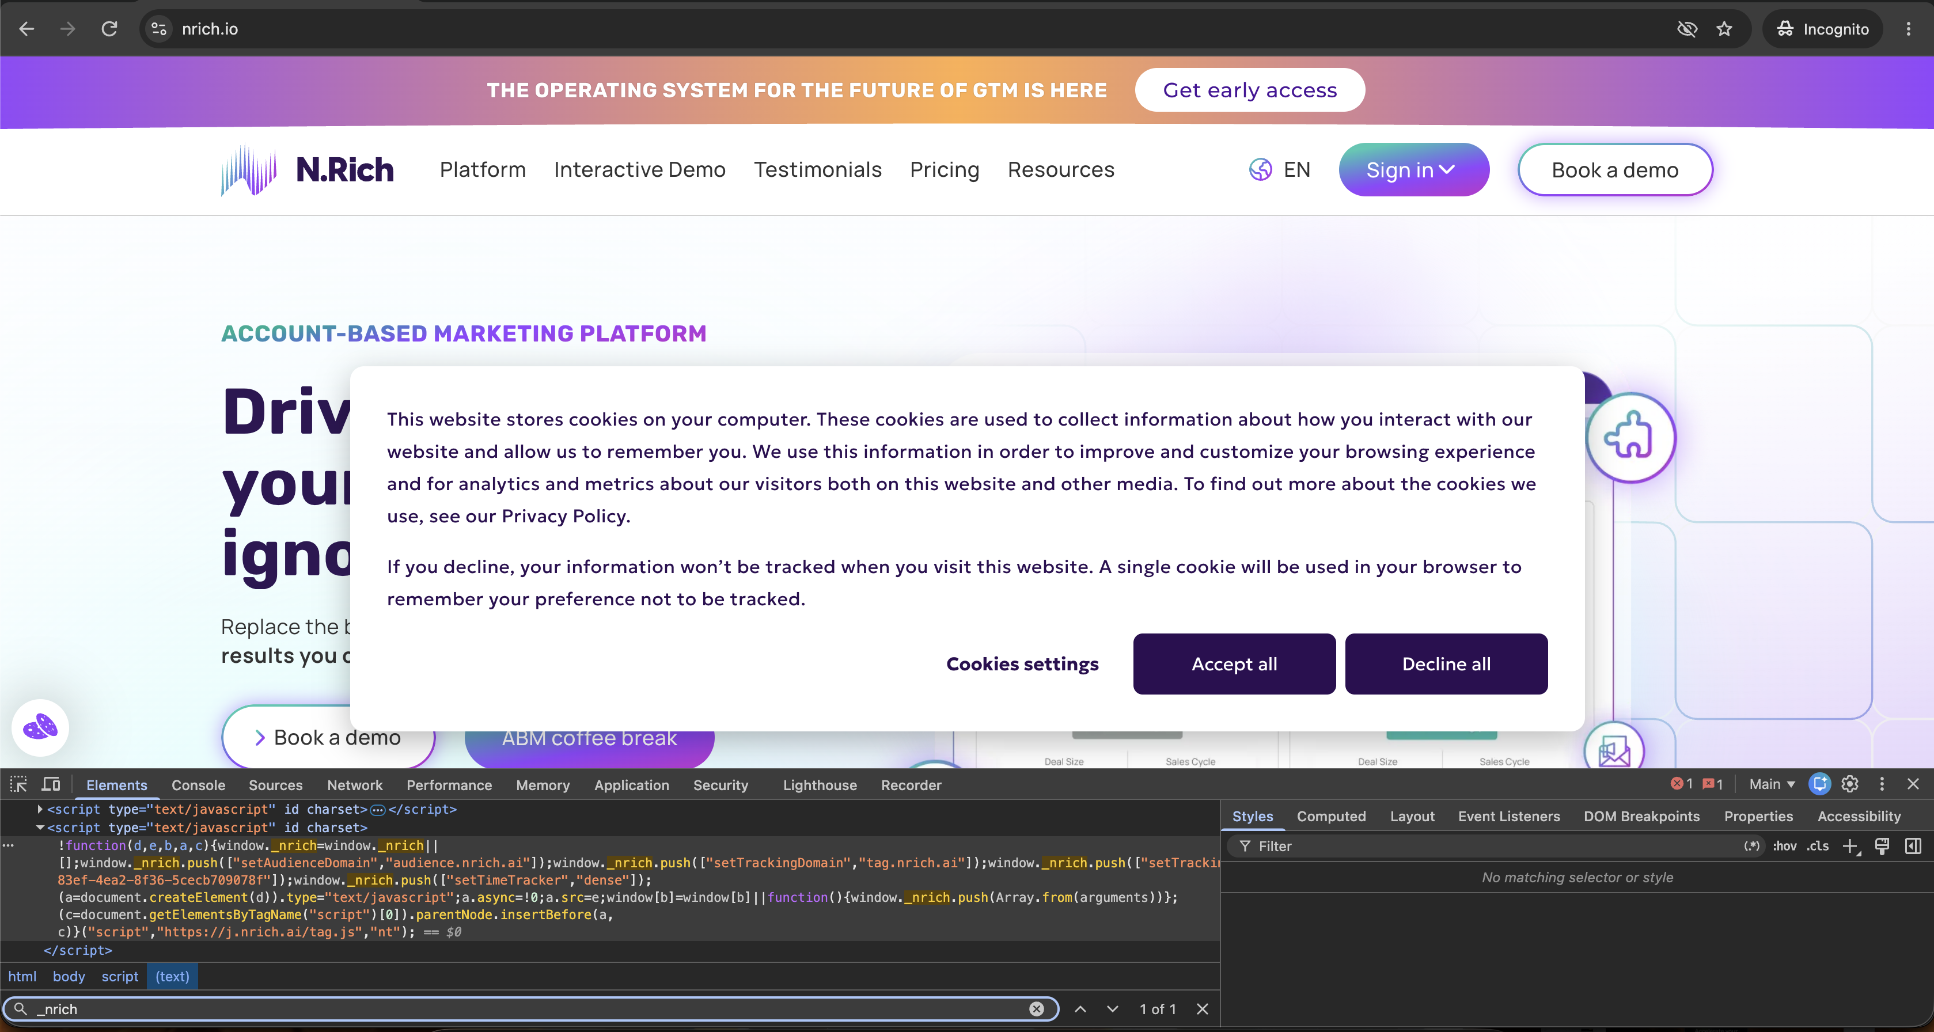Reload the nrich.io page

point(109,29)
